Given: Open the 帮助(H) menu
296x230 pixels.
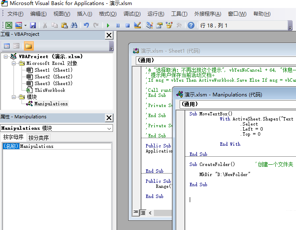Looking at the screenshot, I should 262,14.
